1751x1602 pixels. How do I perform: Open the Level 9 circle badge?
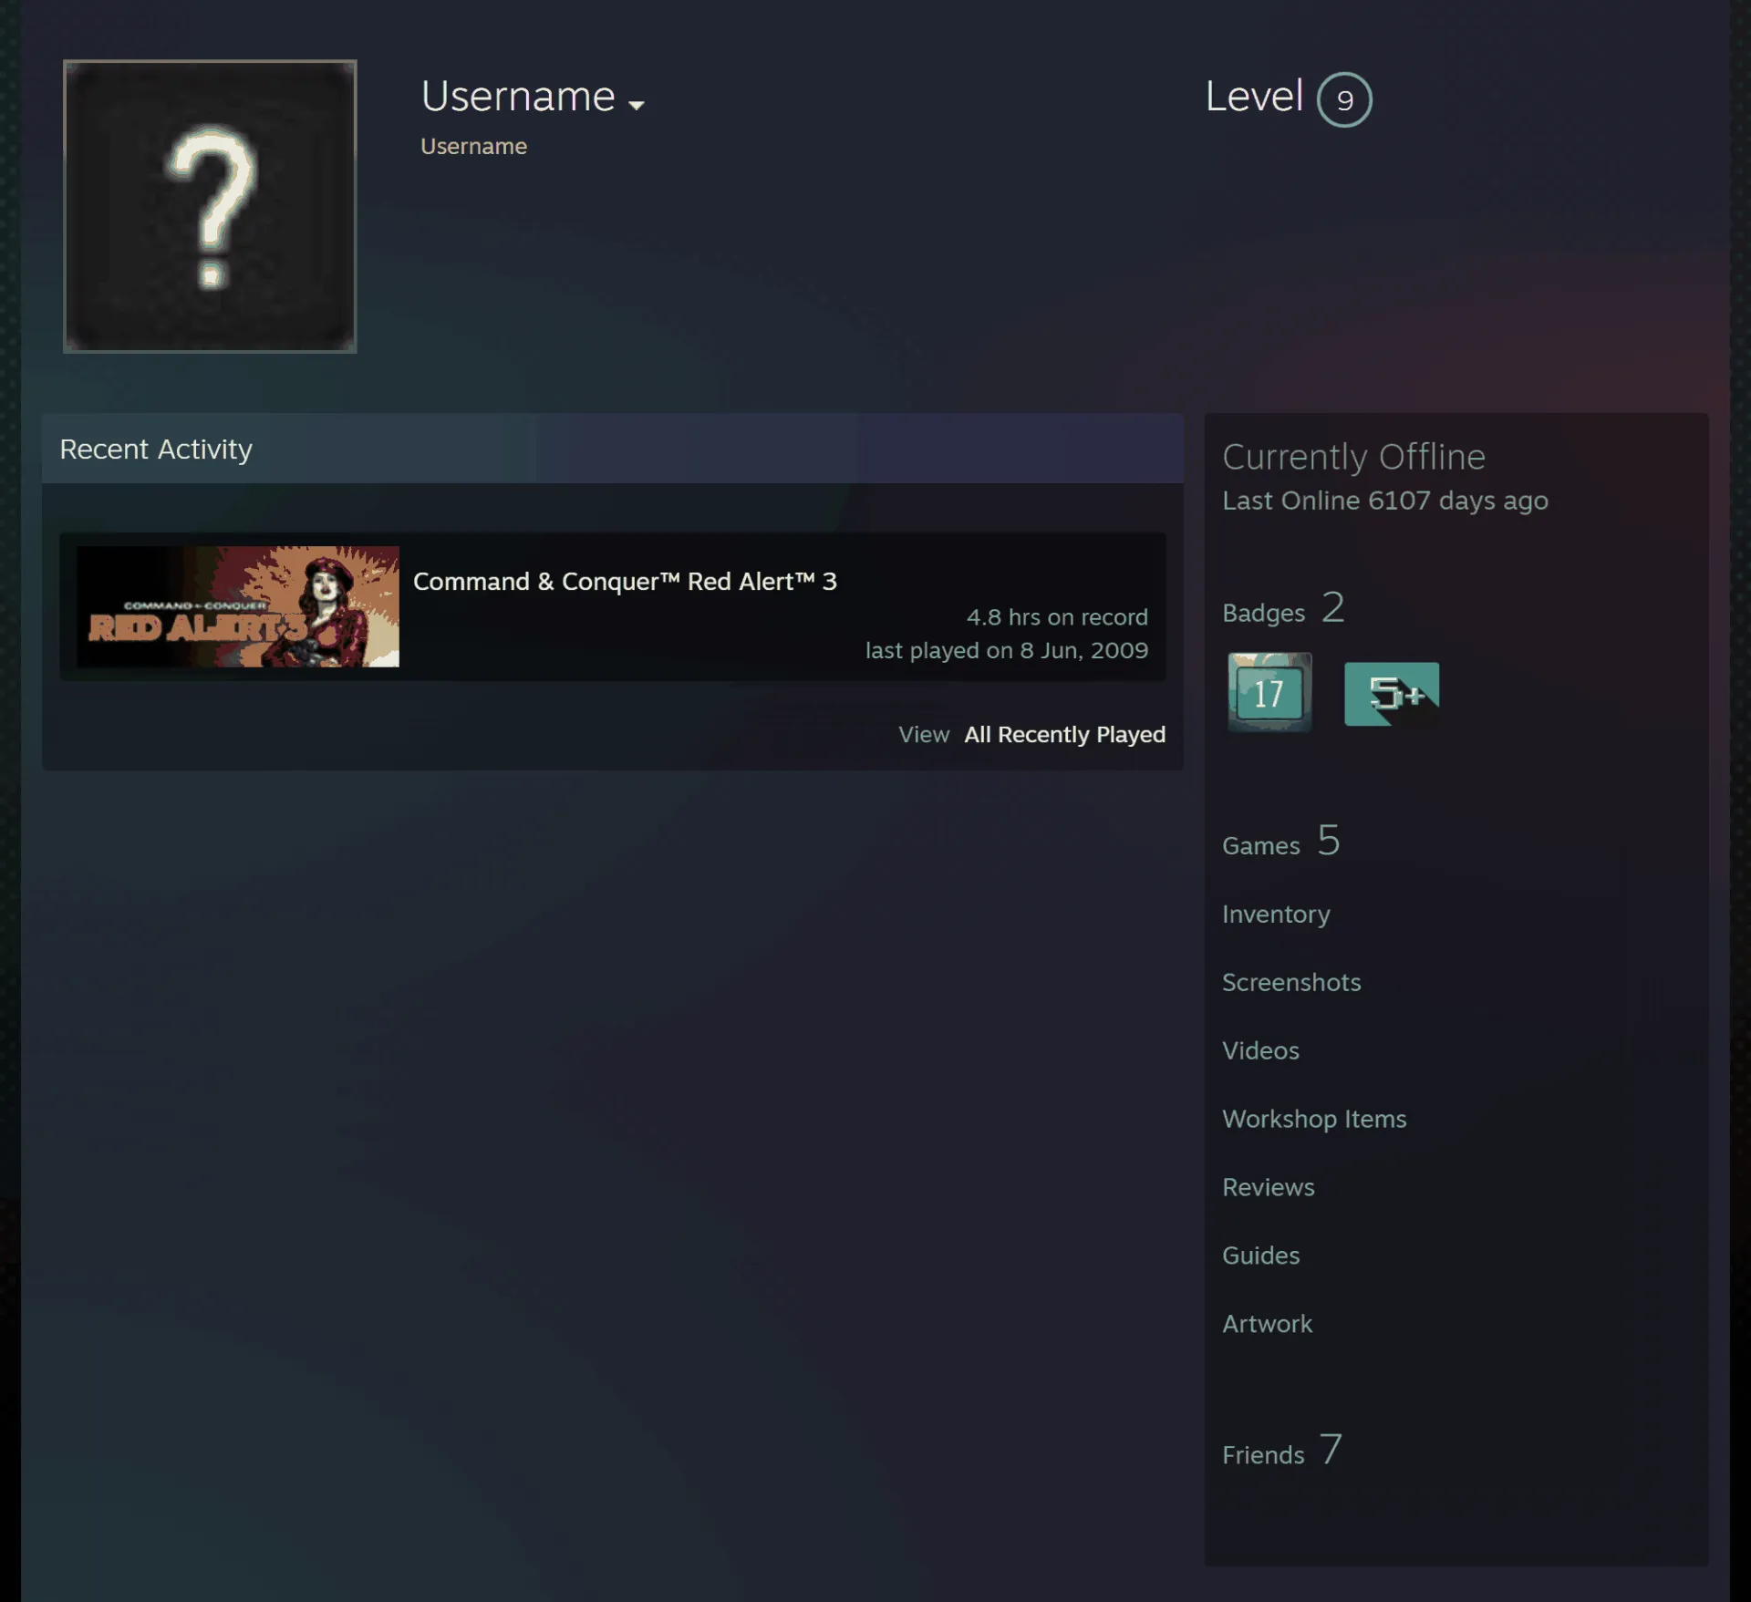click(1344, 99)
